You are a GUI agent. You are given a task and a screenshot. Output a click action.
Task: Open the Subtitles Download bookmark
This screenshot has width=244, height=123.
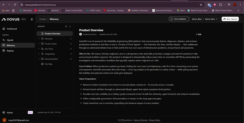coord(138,11)
